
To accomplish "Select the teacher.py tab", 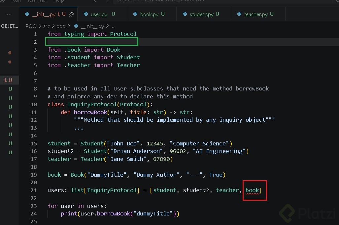I will tap(258, 14).
